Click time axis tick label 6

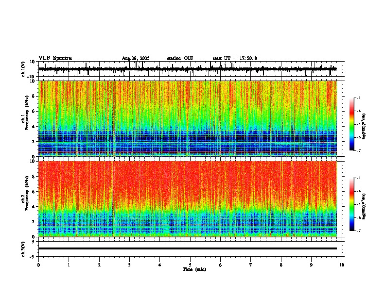coord(221,265)
